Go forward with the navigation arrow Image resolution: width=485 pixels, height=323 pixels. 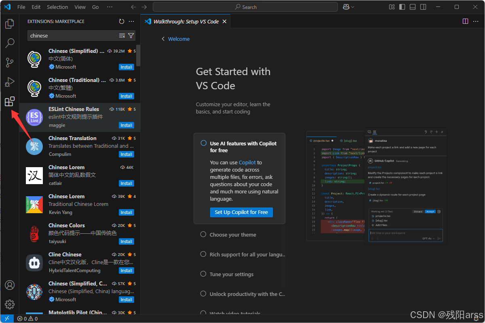pos(144,7)
